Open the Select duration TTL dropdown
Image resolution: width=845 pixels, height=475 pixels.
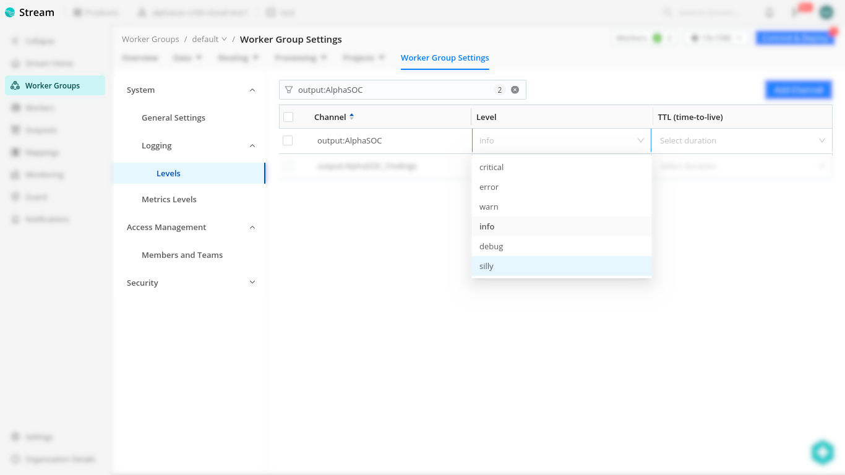click(x=741, y=140)
